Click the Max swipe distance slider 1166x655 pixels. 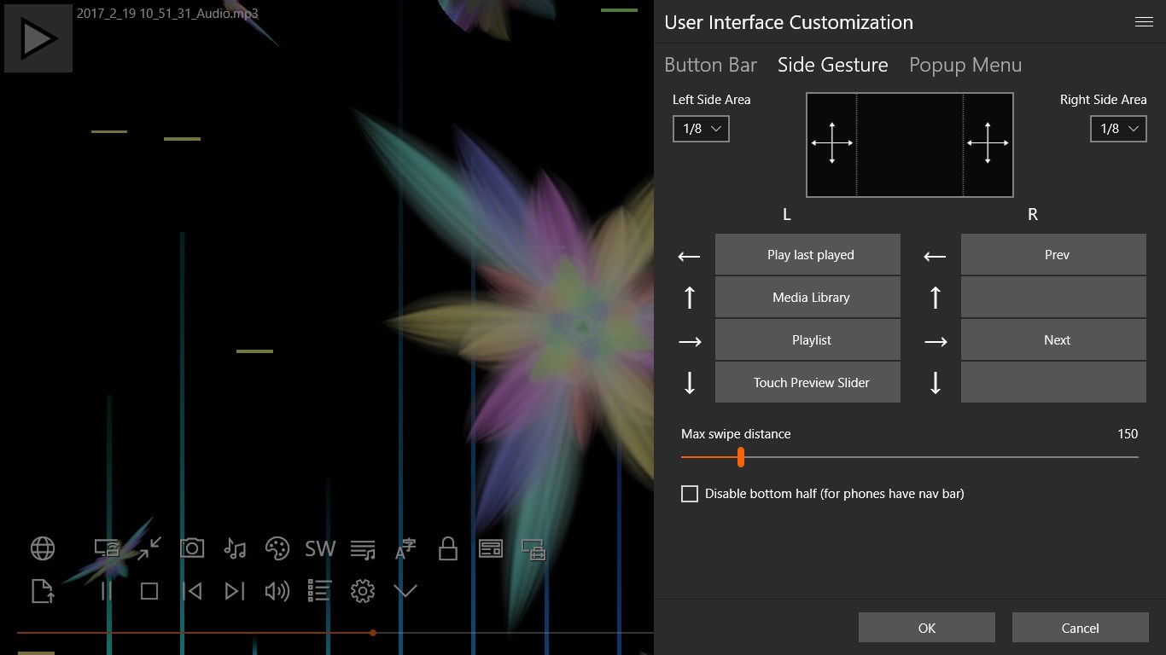(910, 457)
